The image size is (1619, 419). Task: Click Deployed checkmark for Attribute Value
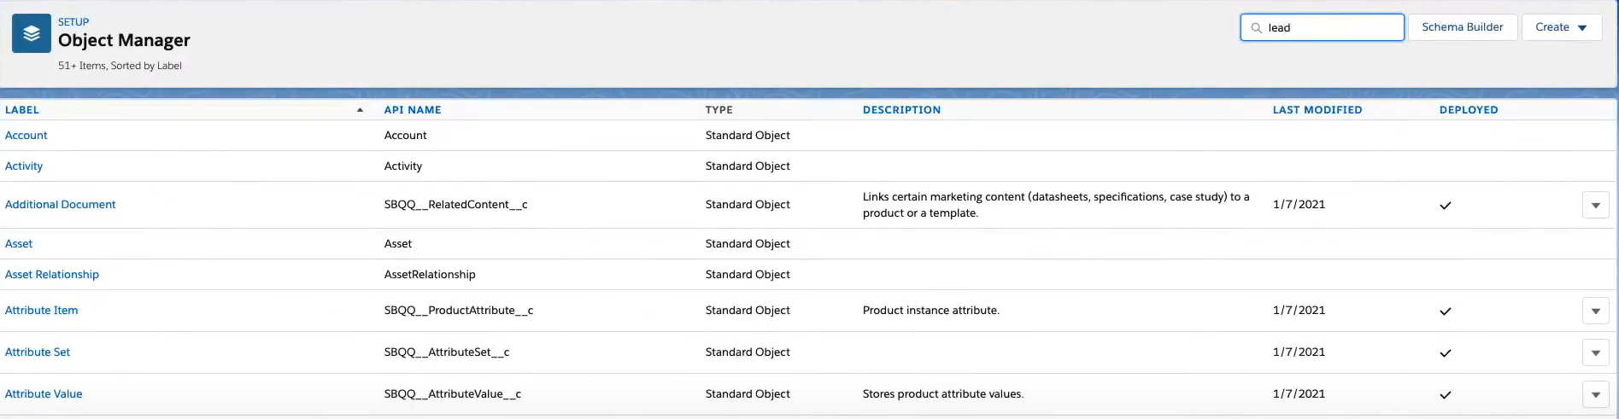click(x=1446, y=395)
